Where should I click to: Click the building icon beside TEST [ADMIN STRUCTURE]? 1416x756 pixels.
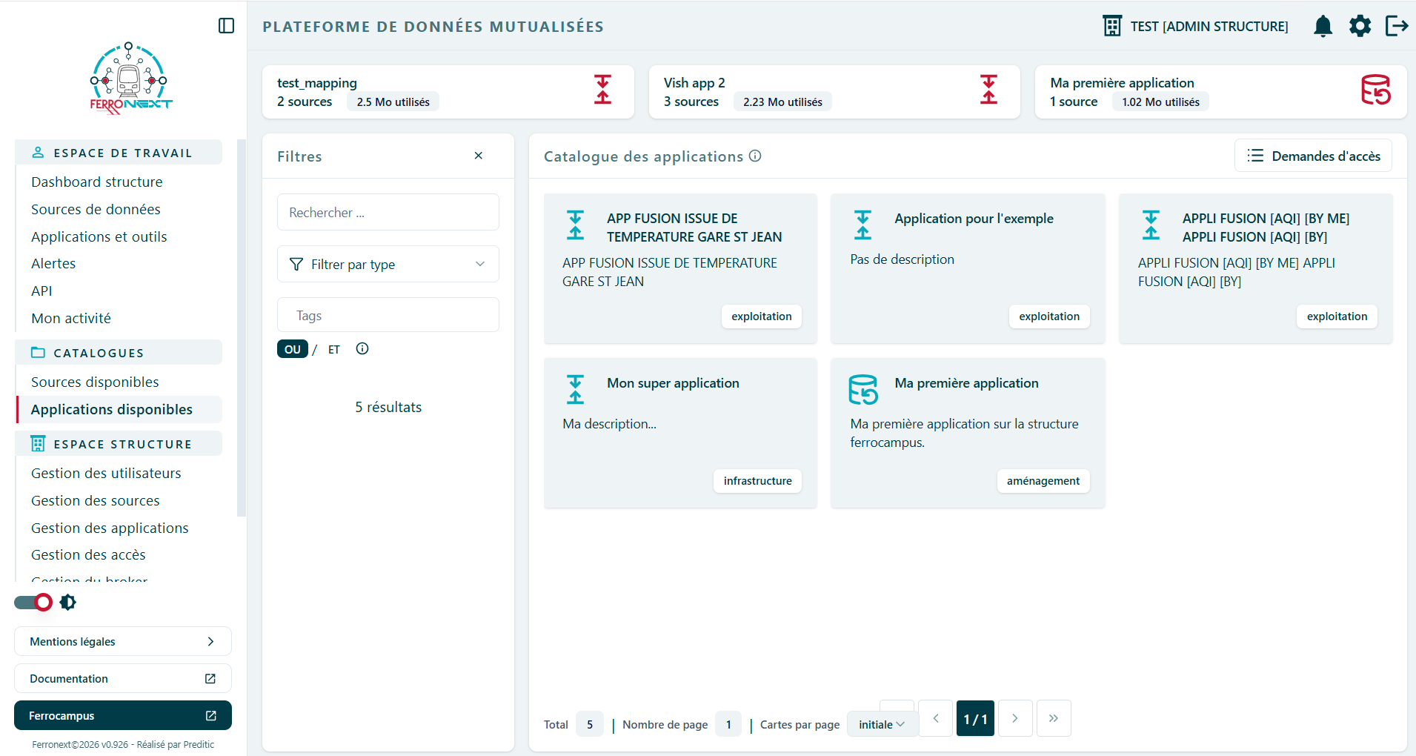coord(1112,26)
